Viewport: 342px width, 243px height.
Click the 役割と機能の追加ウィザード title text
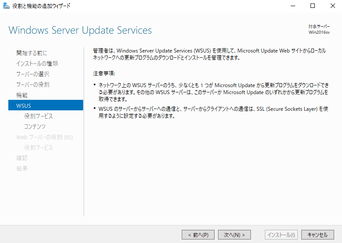click(x=42, y=6)
